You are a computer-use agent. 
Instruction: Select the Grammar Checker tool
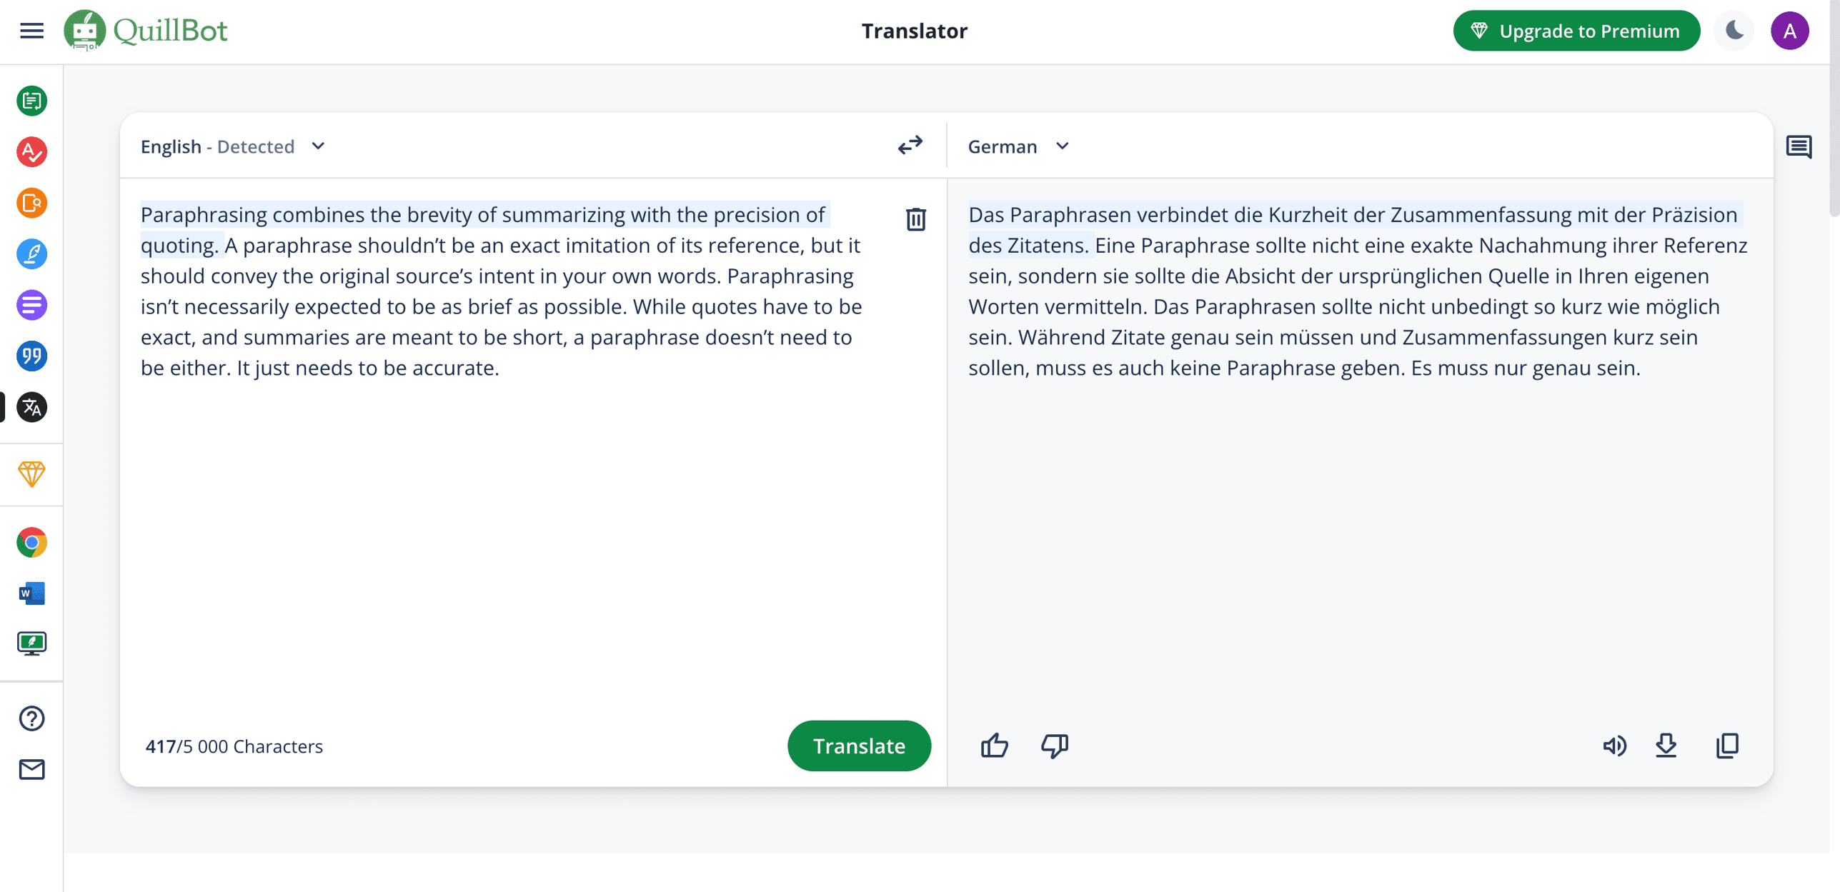click(x=31, y=152)
